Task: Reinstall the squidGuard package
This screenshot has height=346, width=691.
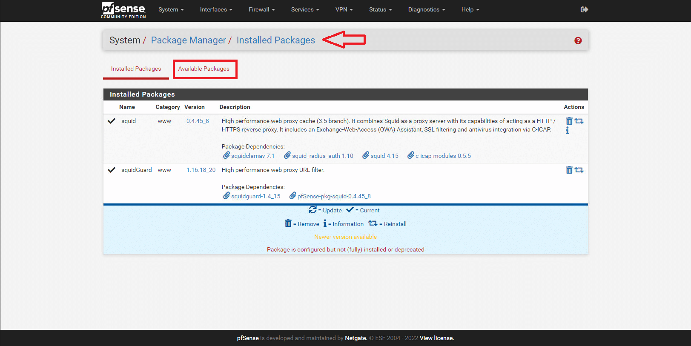Action: (x=579, y=170)
